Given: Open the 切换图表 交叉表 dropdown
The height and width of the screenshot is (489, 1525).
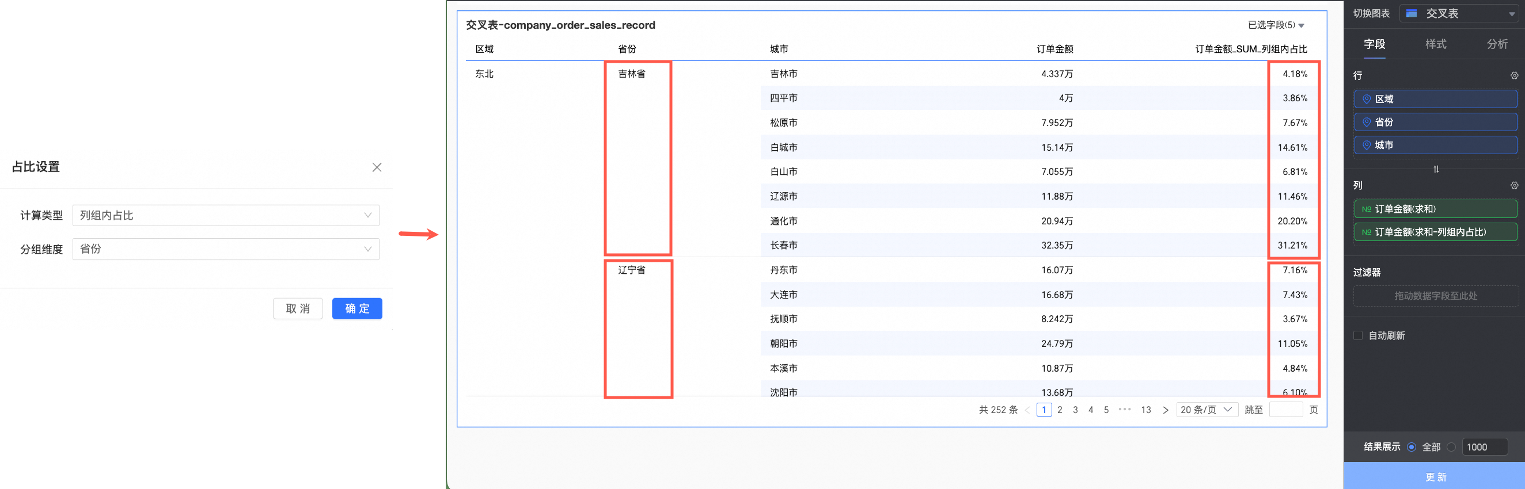Looking at the screenshot, I should coord(1459,14).
